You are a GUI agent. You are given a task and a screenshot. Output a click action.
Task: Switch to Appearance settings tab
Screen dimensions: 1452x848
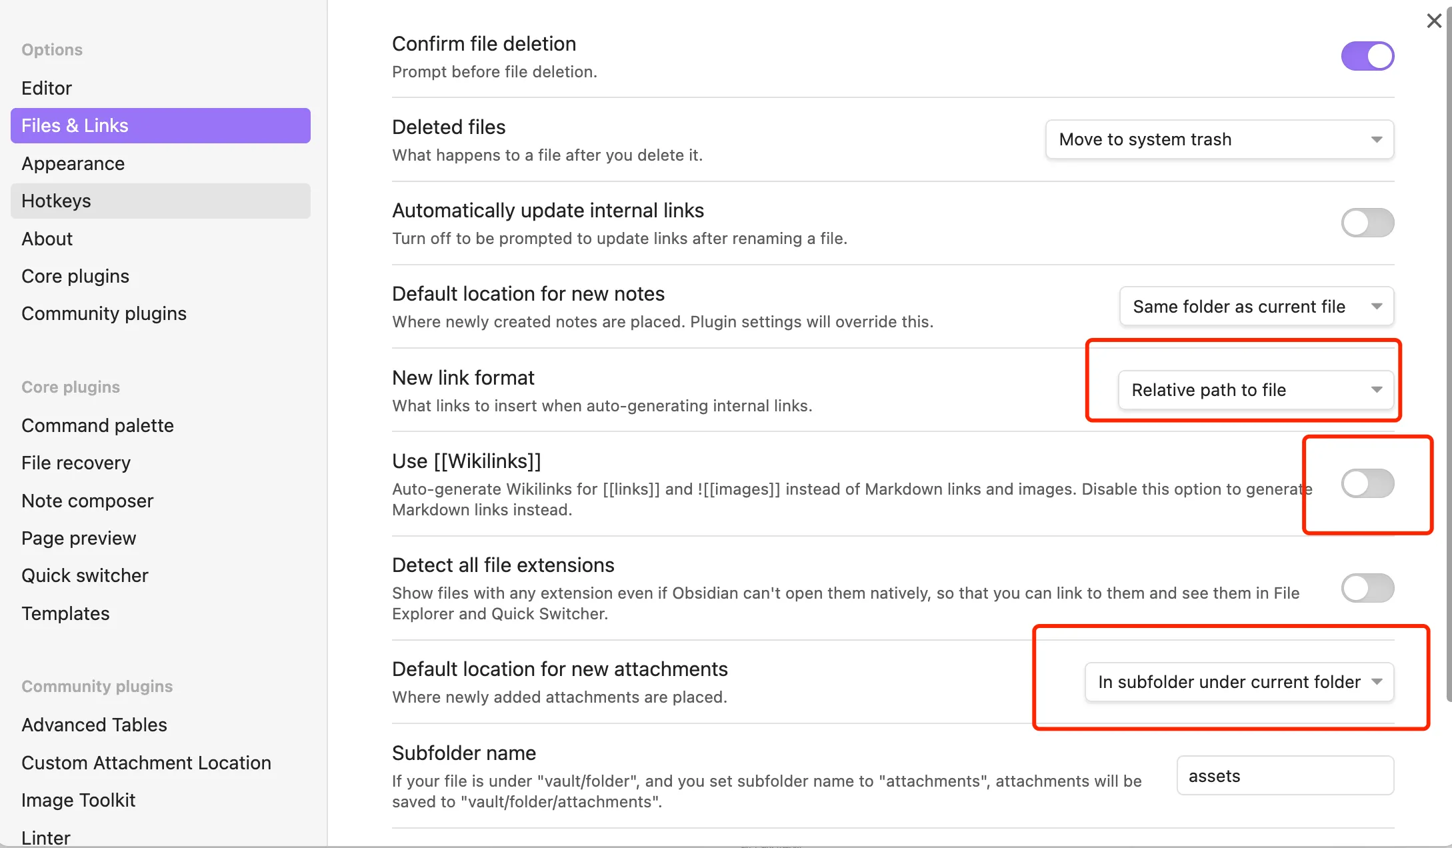(73, 163)
